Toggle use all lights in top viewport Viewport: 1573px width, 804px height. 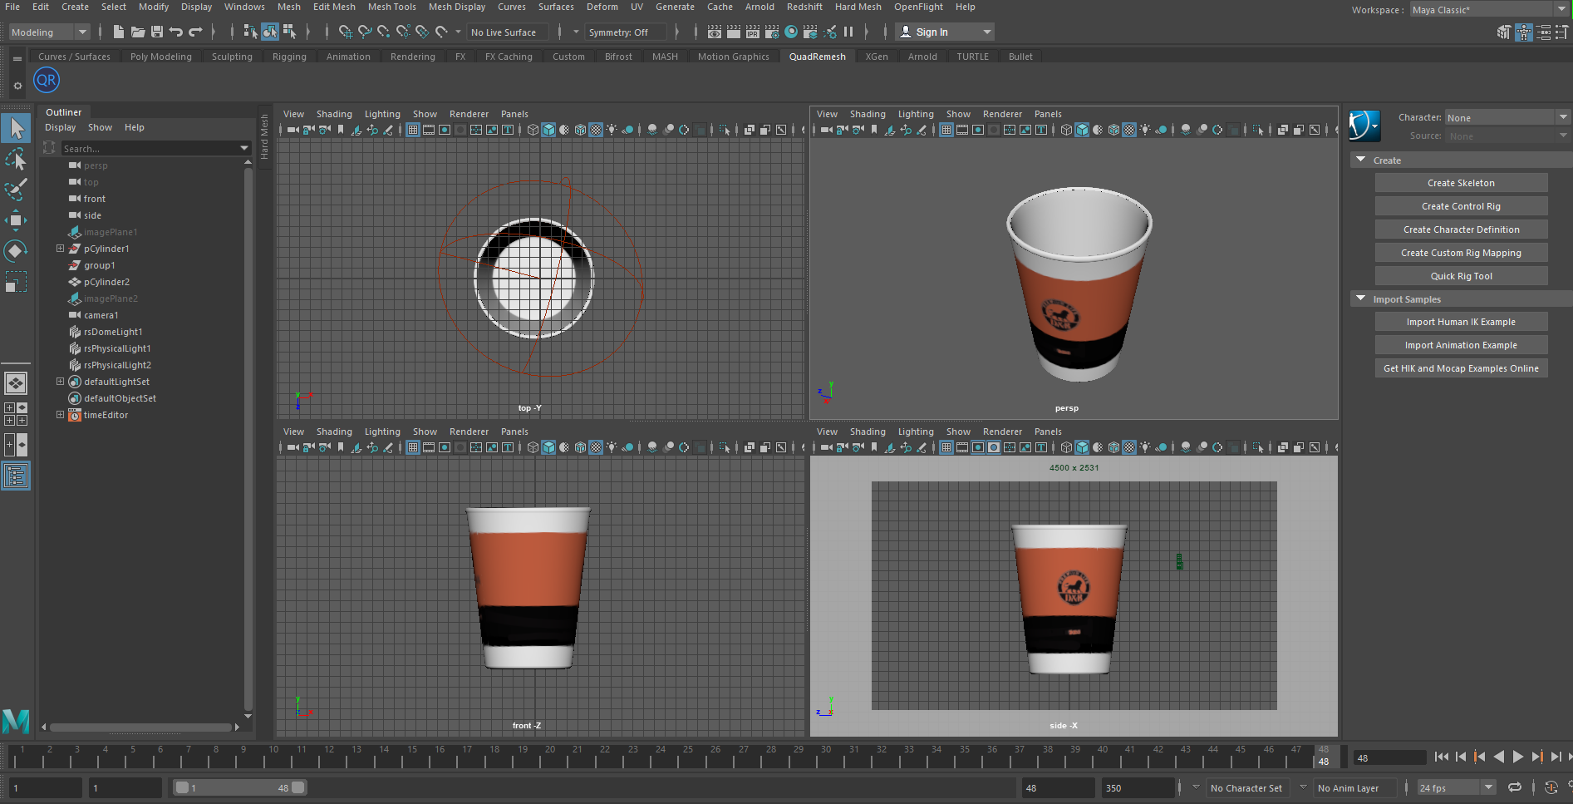tap(612, 130)
